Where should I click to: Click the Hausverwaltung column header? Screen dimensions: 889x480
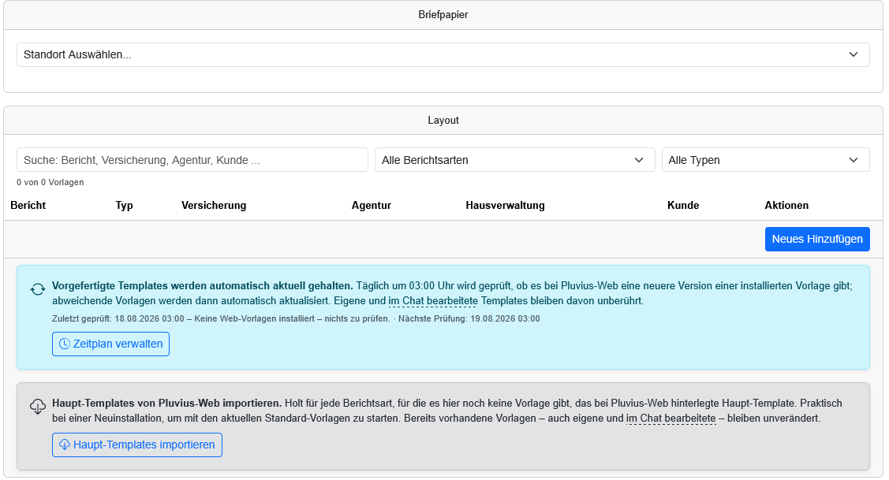(x=505, y=205)
